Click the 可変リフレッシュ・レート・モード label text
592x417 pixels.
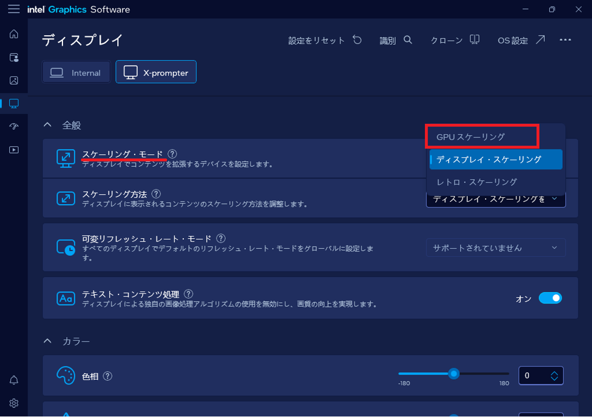click(147, 239)
